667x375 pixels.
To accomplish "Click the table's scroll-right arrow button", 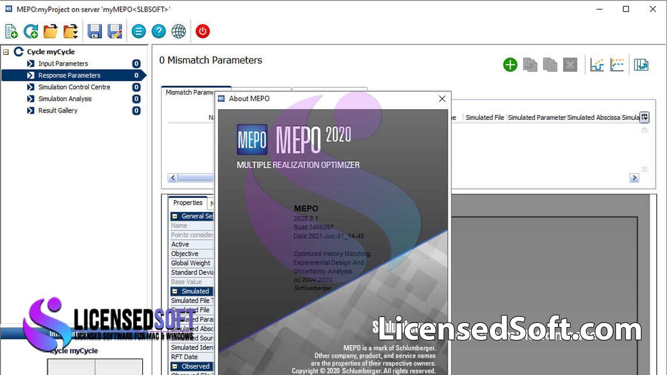I will click(634, 178).
